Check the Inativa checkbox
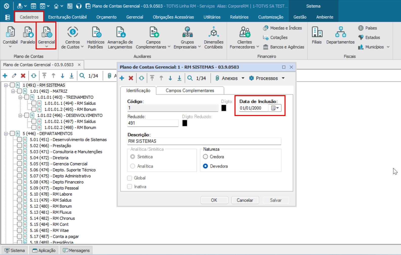This screenshot has width=401, height=255. tap(130, 187)
